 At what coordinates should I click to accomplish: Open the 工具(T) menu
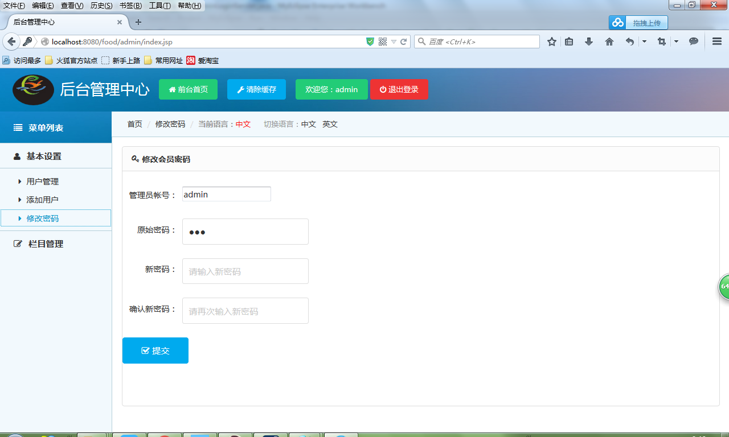point(159,6)
